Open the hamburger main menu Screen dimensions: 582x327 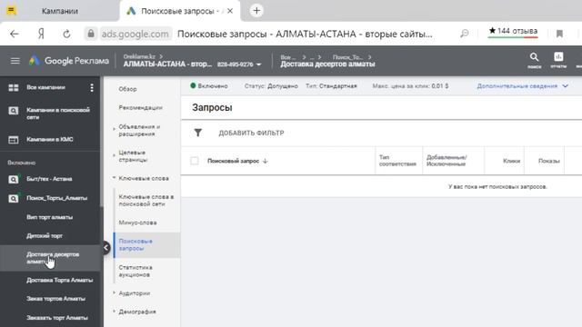[x=15, y=61]
